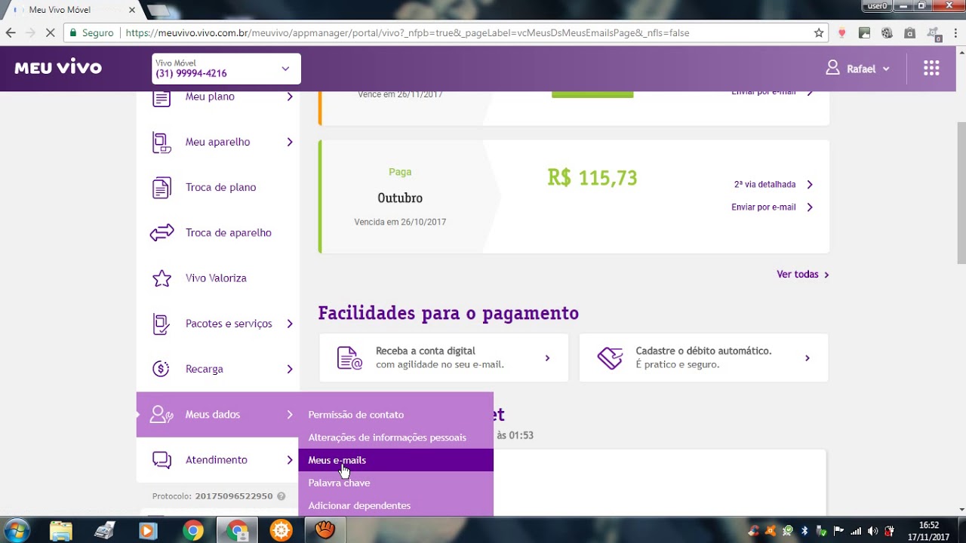The height and width of the screenshot is (543, 966).
Task: Open Chrome menu three dots
Action: pyautogui.click(x=955, y=33)
